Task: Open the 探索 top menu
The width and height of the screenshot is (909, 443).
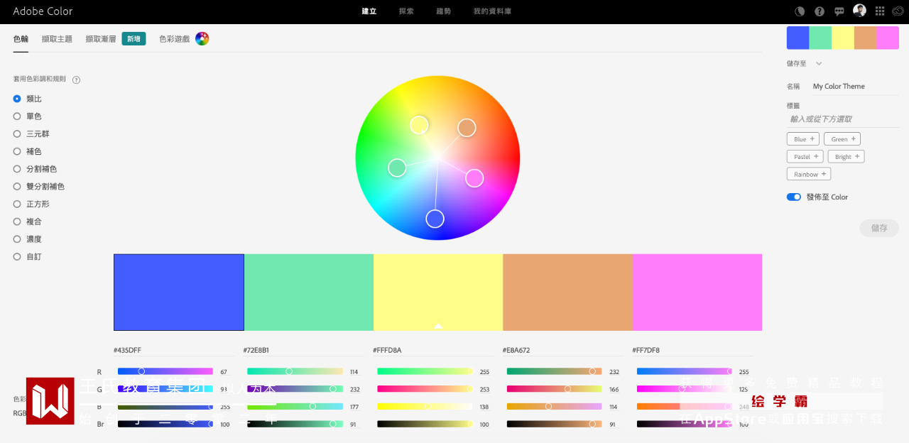Action: [x=406, y=11]
